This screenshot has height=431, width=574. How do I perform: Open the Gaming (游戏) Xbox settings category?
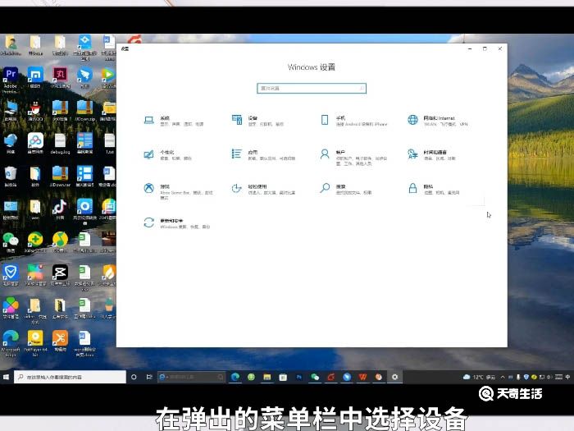[x=178, y=191]
